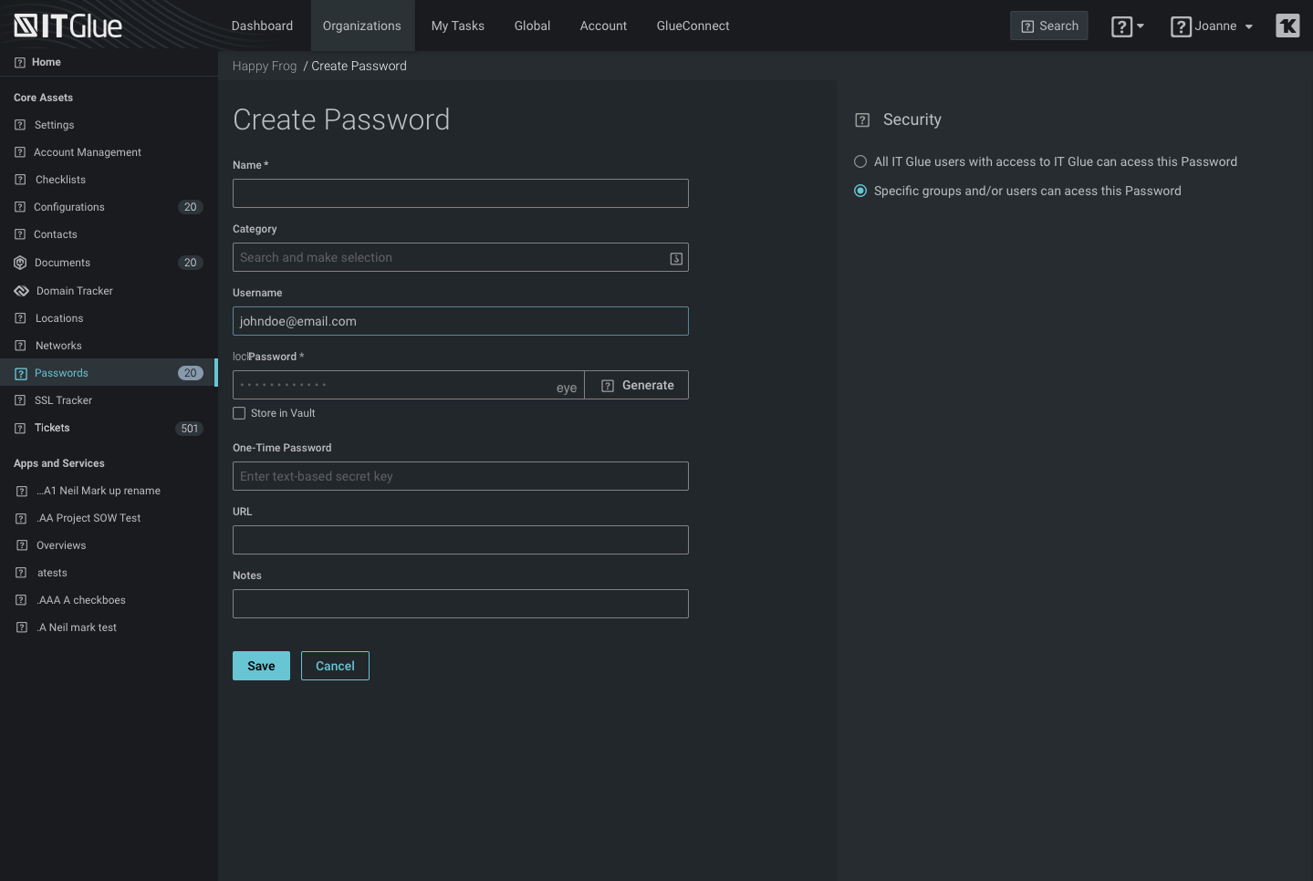
Task: Open Domain Tracker in sidebar
Action: point(75,291)
